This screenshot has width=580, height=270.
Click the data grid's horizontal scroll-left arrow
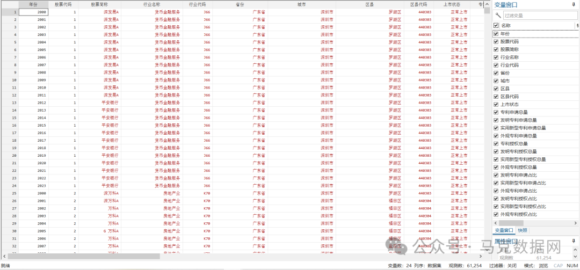pos(4,256)
